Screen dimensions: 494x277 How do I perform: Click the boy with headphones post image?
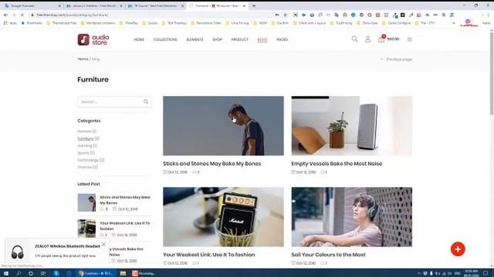pos(352,217)
